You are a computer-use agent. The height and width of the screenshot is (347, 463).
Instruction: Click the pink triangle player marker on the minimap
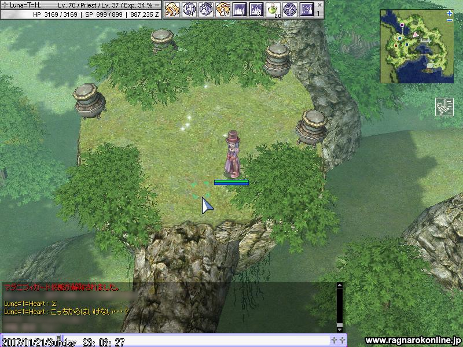(x=416, y=34)
